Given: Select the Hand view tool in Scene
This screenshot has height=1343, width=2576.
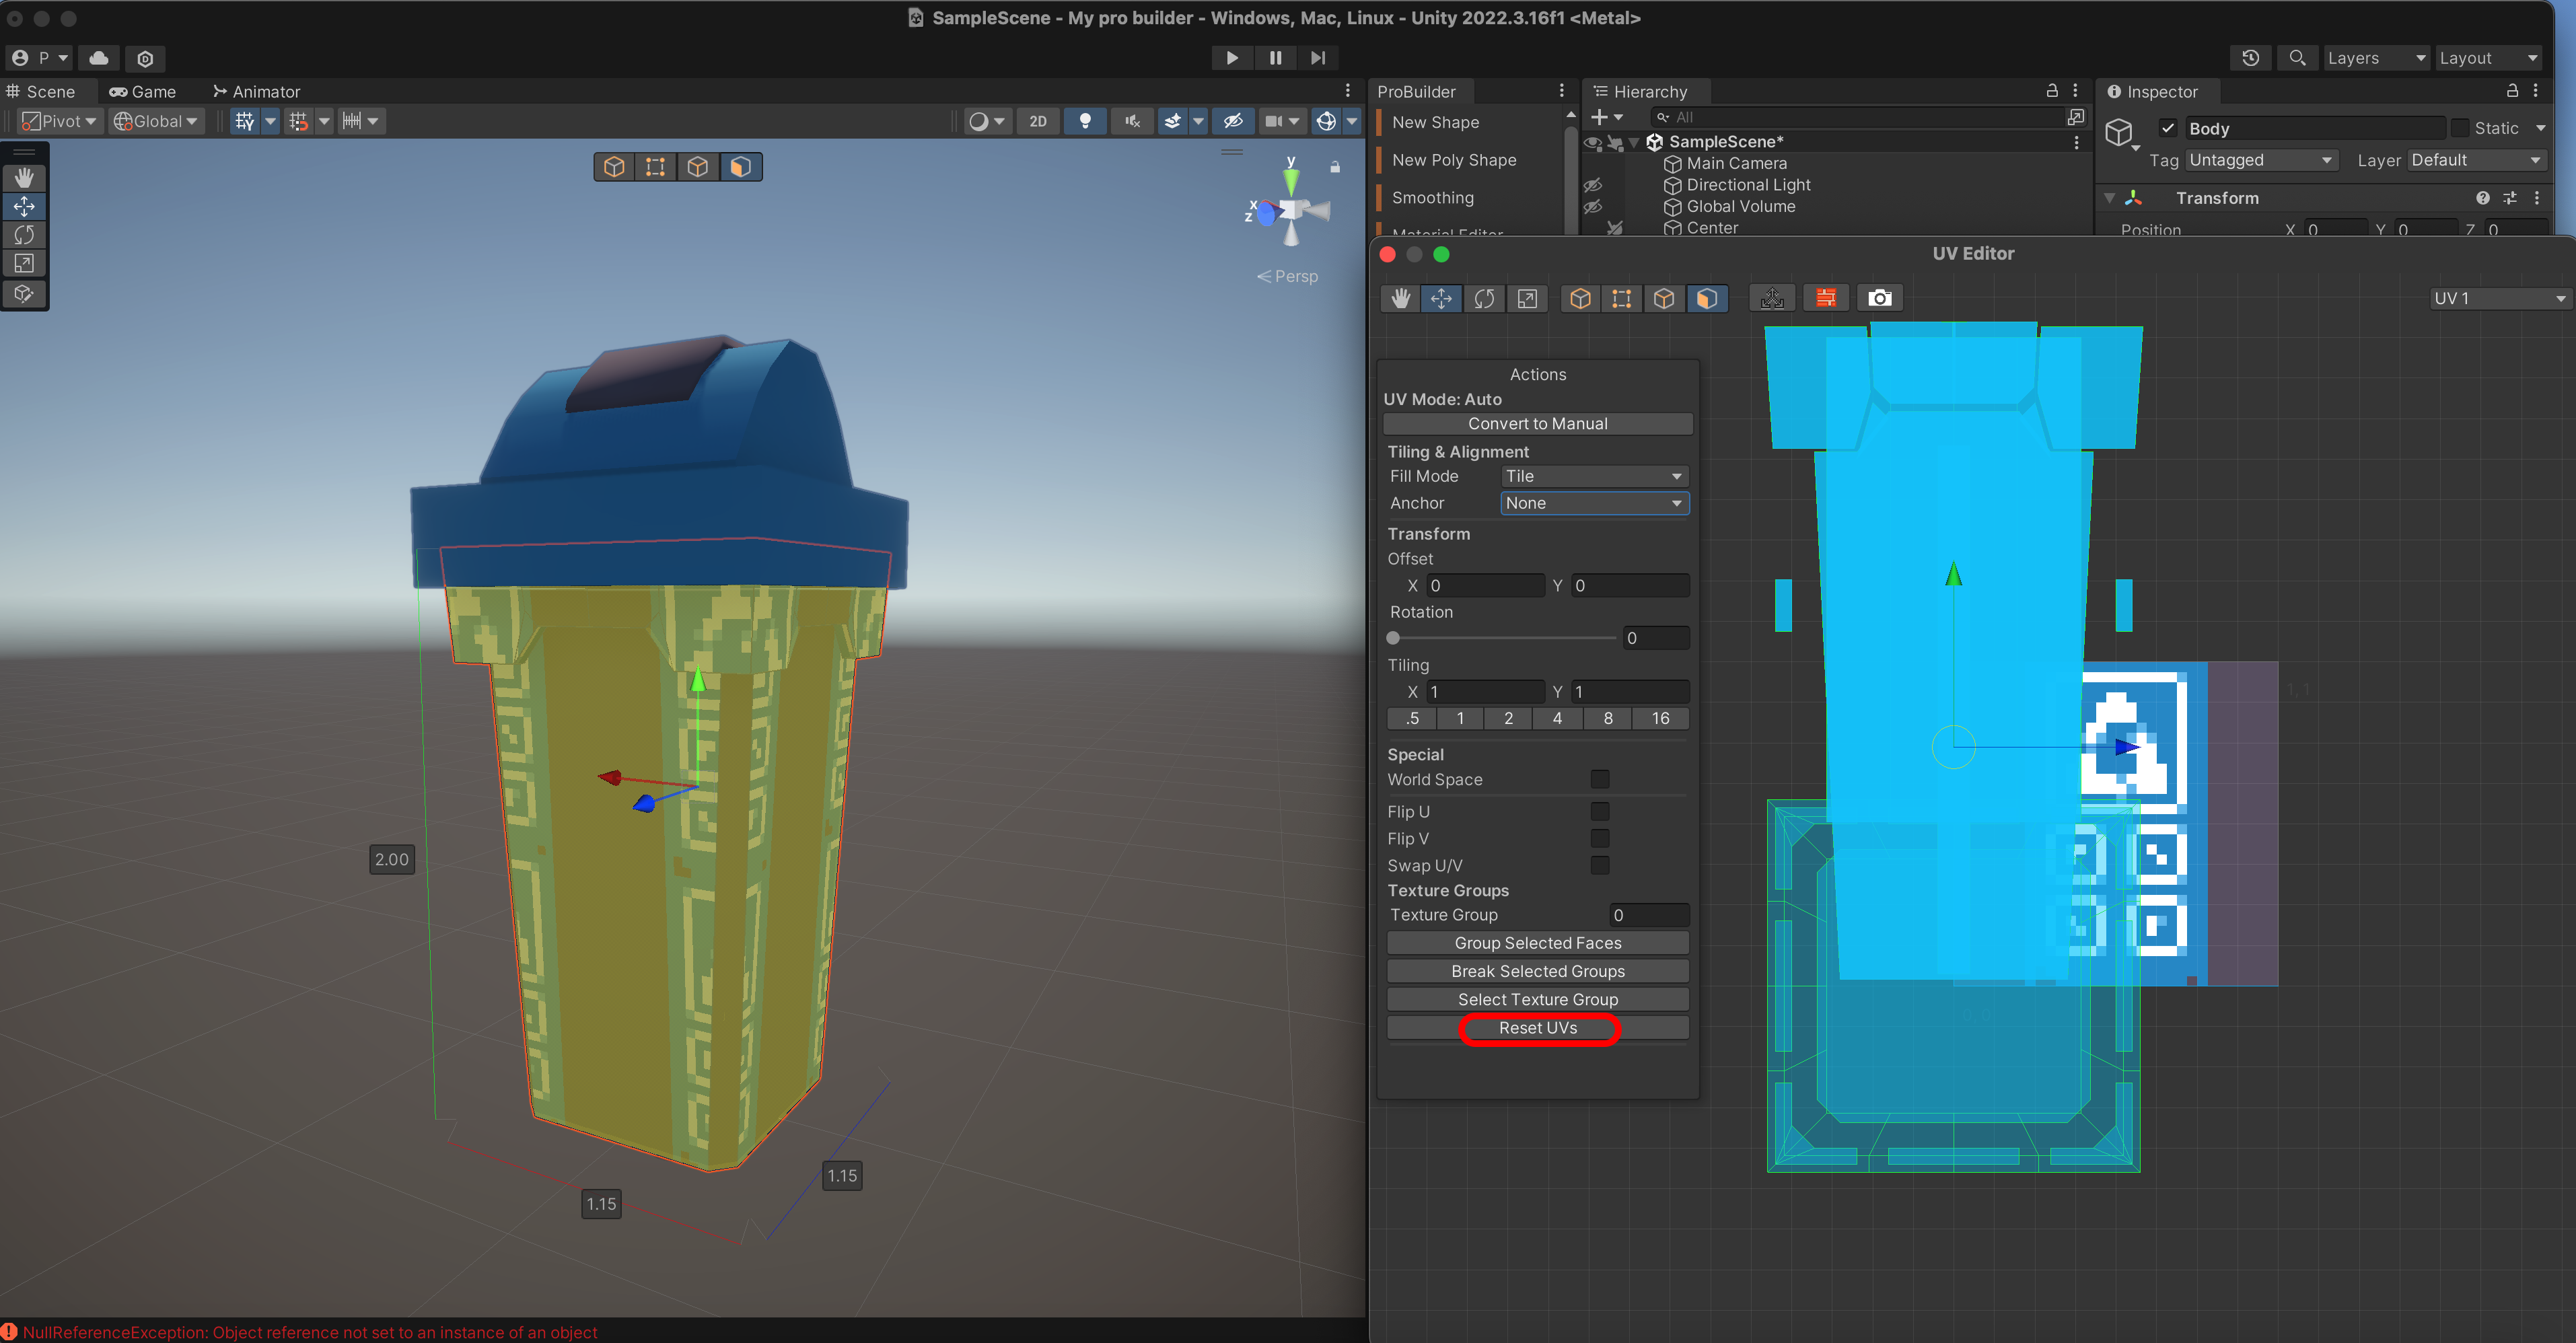Looking at the screenshot, I should click(24, 177).
